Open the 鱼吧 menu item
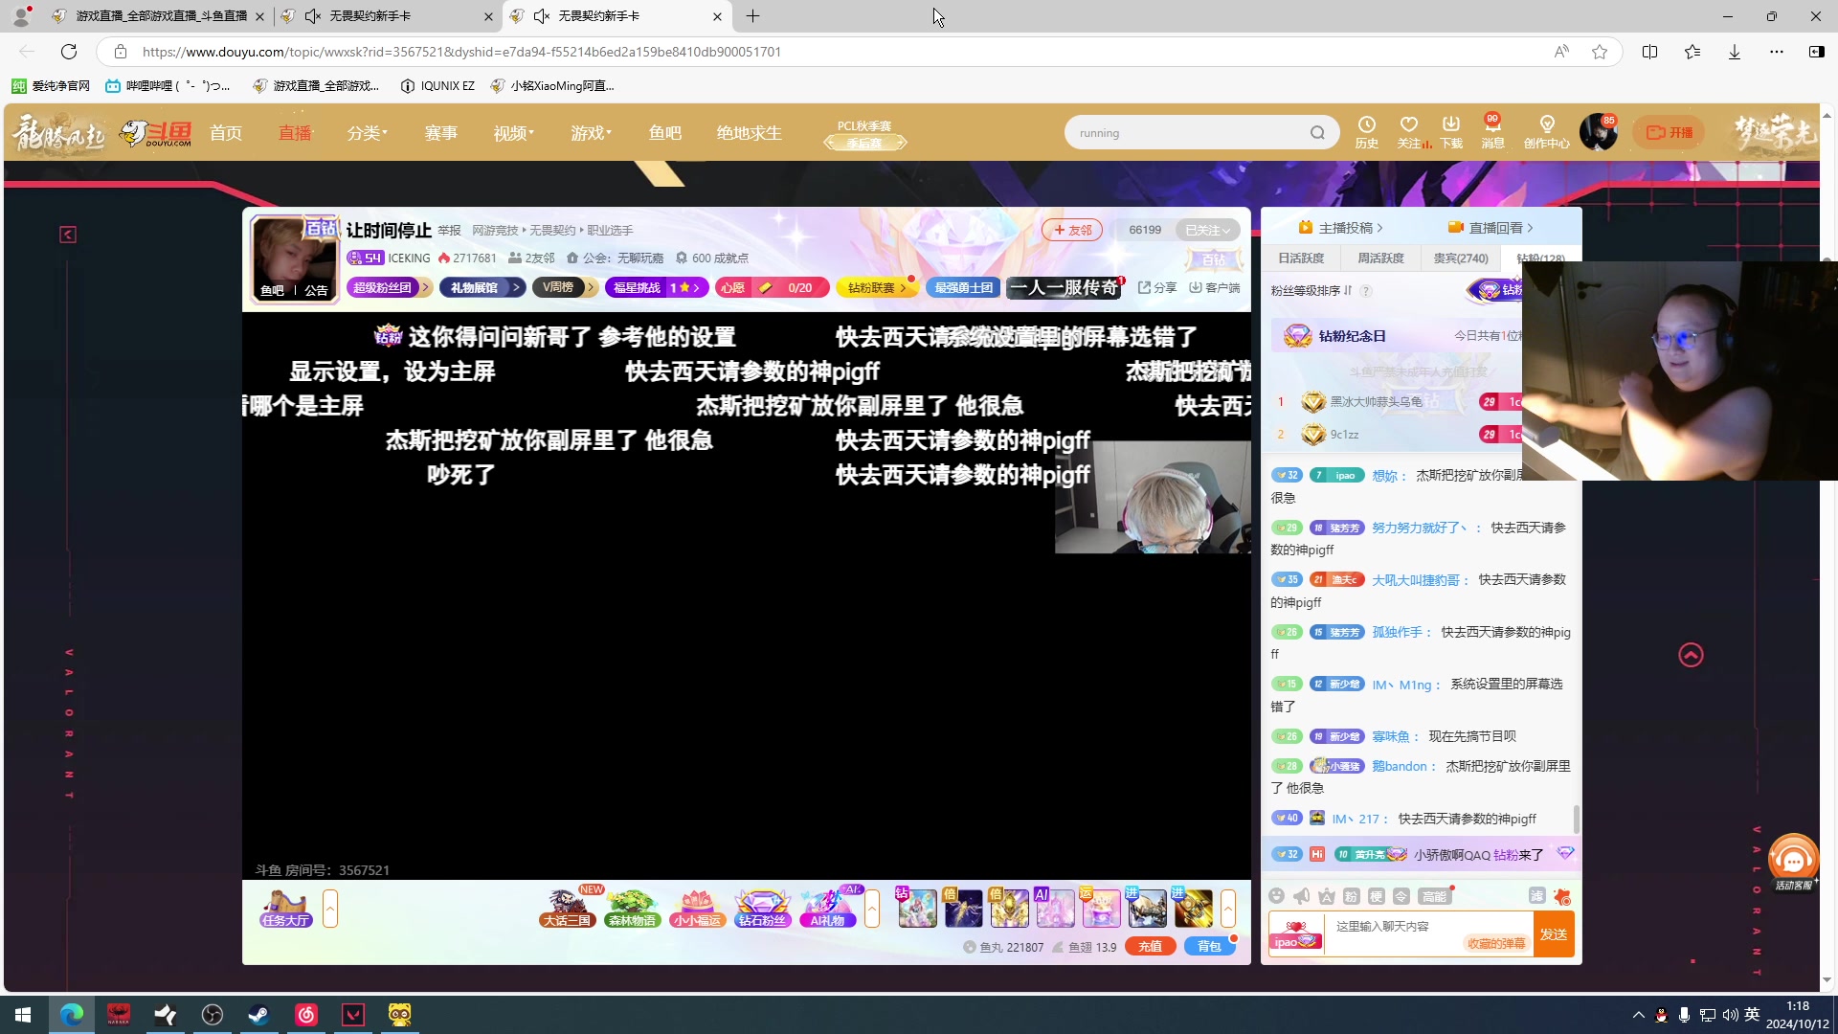 point(665,133)
